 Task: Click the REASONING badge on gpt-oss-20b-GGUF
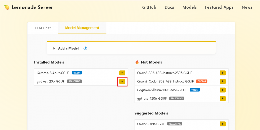75,81
